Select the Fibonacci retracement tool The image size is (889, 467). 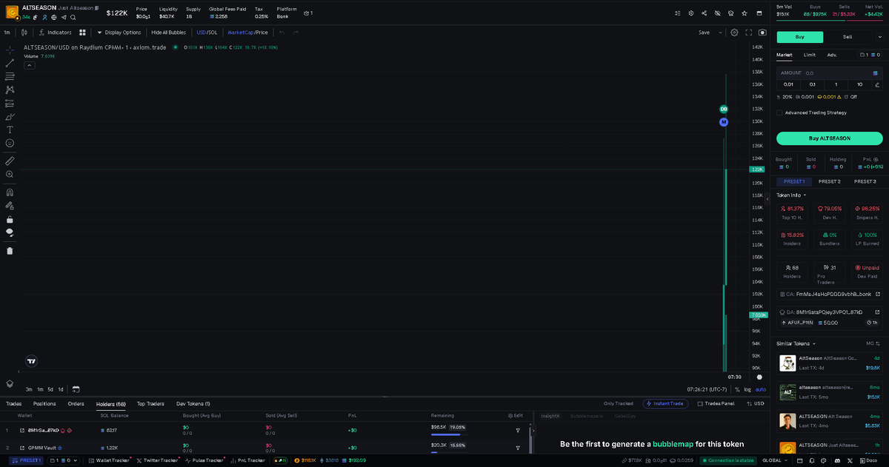(10, 76)
